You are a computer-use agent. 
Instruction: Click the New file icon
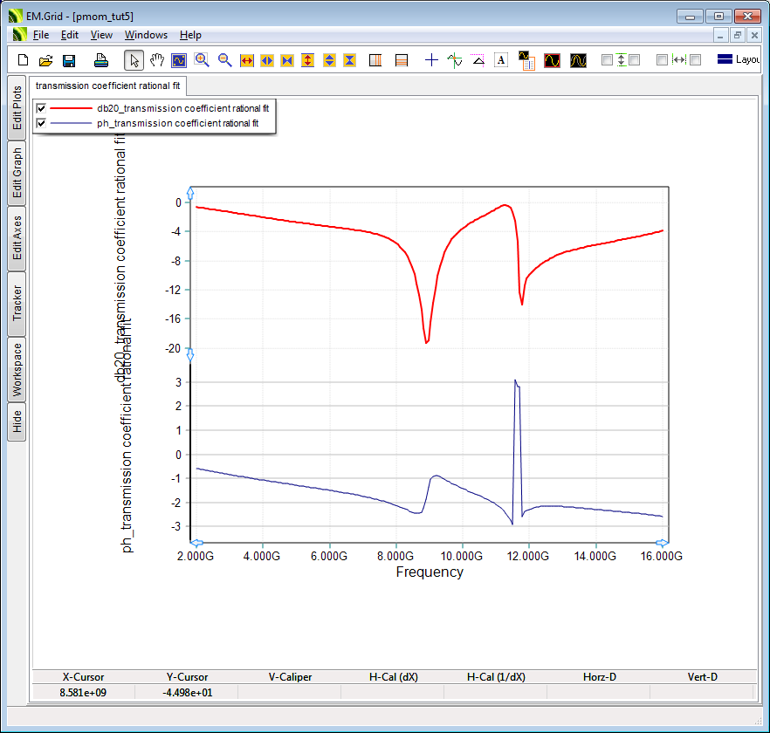(24, 60)
